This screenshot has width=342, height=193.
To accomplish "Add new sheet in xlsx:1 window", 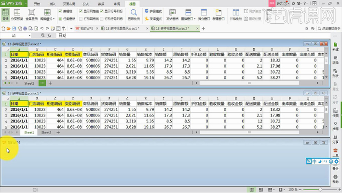I will coord(58,133).
